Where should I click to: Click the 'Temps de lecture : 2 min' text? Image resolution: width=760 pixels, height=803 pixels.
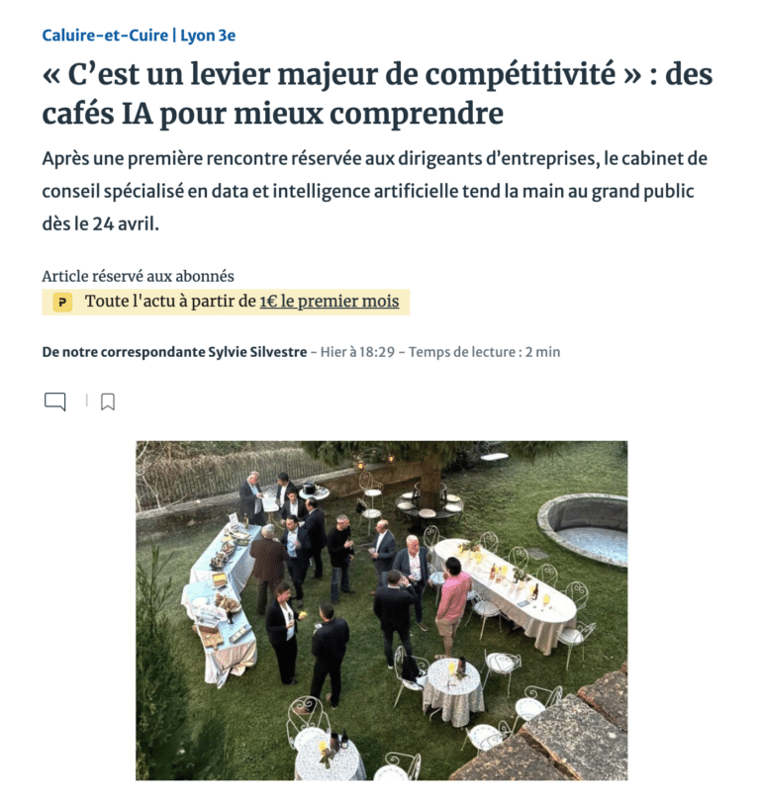(484, 352)
